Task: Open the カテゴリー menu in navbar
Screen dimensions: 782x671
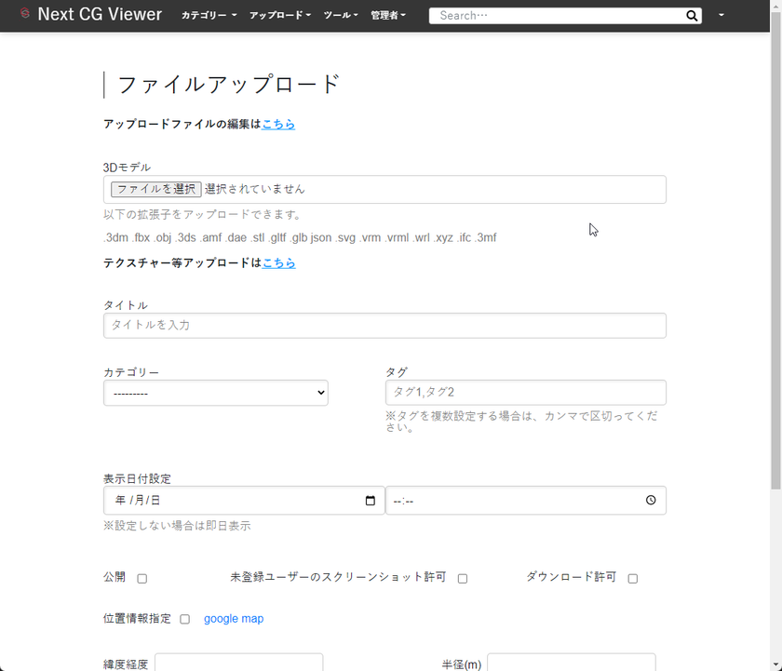Action: 209,16
